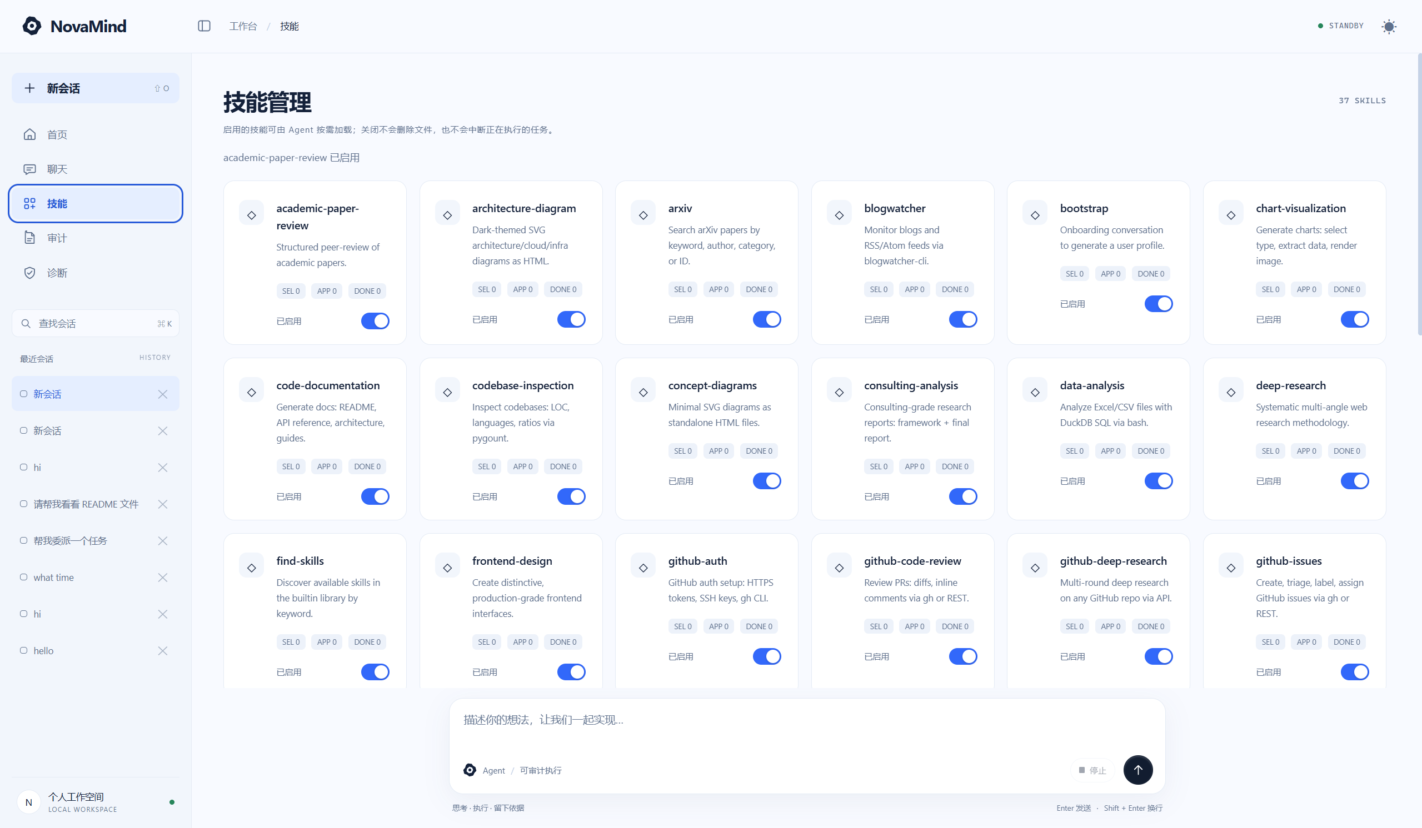Screen dimensions: 1422x828
Task: Click the 可审计执行 label in composer
Action: pyautogui.click(x=541, y=770)
